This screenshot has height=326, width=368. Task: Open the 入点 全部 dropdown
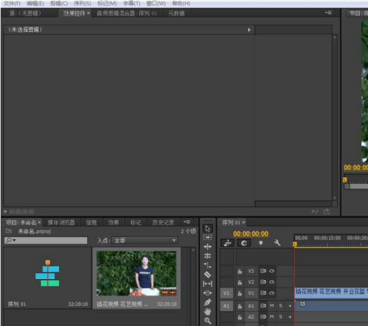(145, 241)
